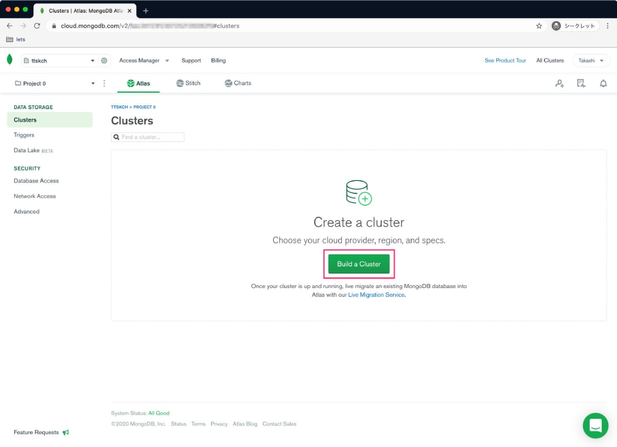This screenshot has width=617, height=447.
Task: Bookmark this page with the star
Action: 539,26
